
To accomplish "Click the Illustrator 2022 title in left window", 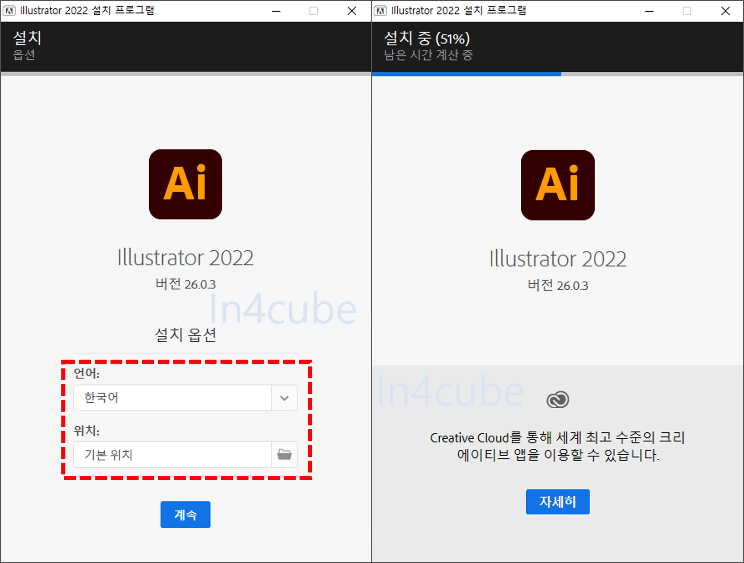I will click(x=185, y=258).
